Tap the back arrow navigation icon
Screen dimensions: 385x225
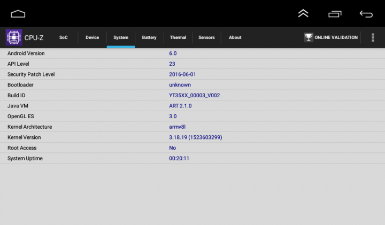[x=366, y=14]
